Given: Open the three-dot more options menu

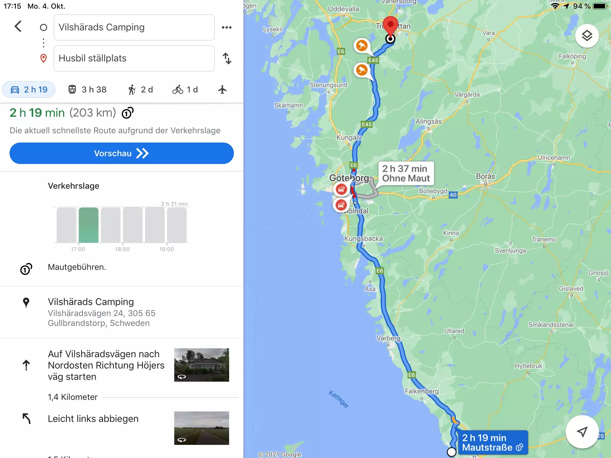Looking at the screenshot, I should pos(226,27).
